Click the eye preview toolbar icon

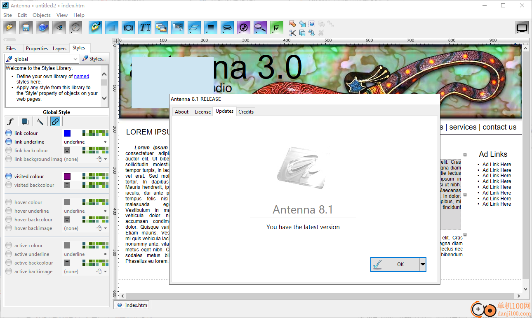point(59,28)
